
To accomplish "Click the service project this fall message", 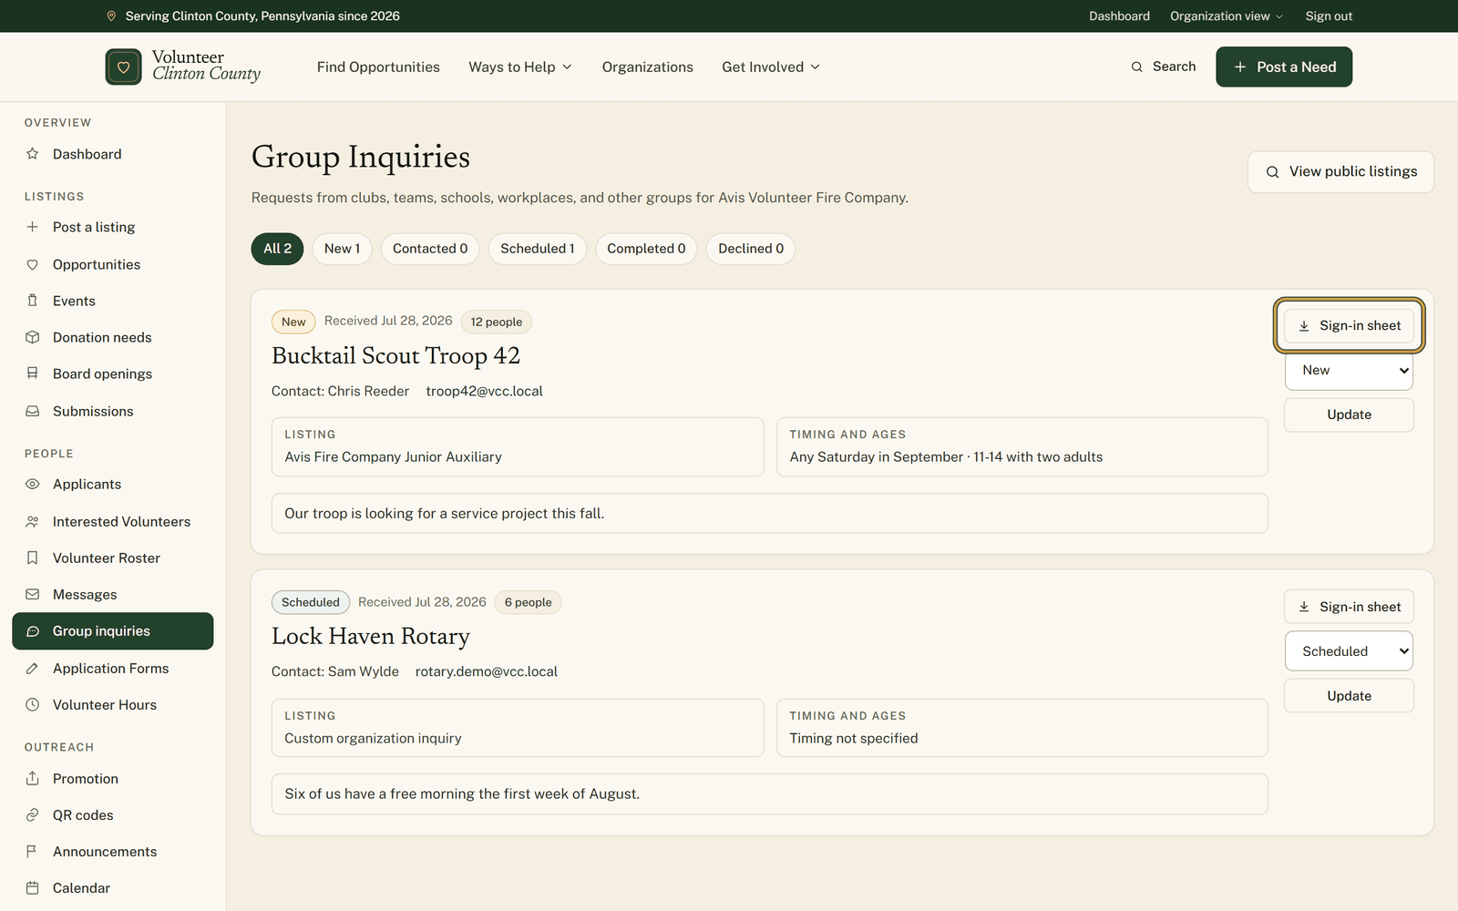I will pos(445,514).
